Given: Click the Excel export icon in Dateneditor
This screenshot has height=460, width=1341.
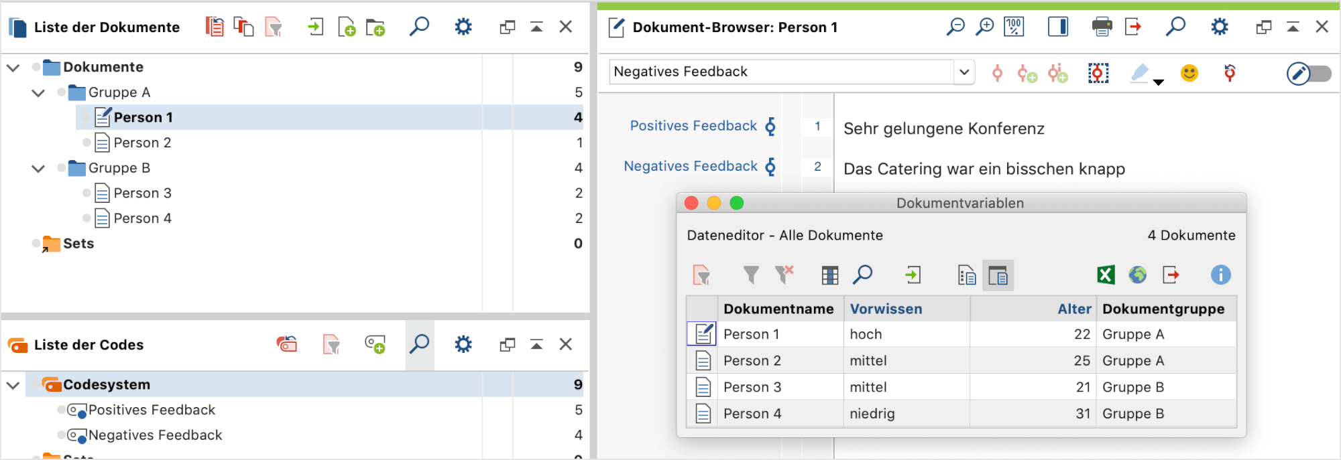Looking at the screenshot, I should (1106, 275).
